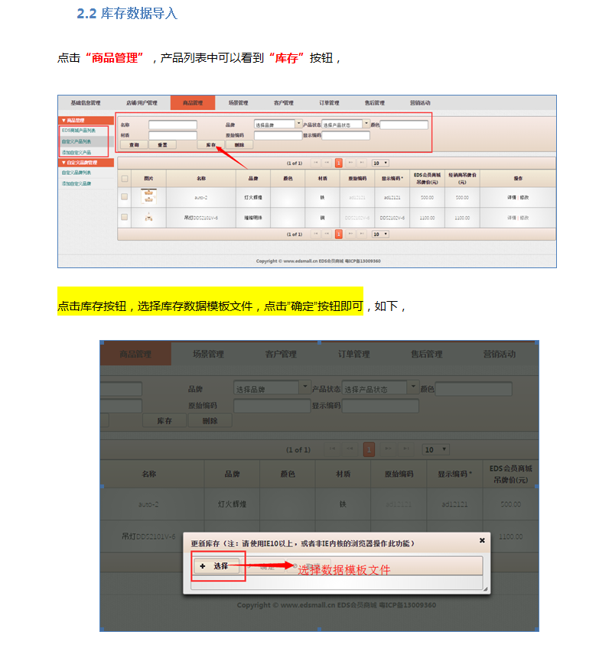This screenshot has width=612, height=664.
Task: Select 场景管理 tab in the dimmed lower screenshot
Action: click(x=208, y=354)
